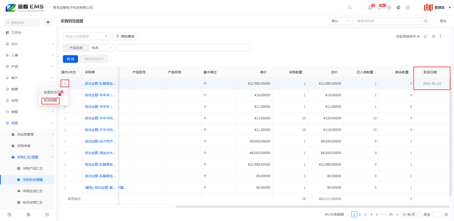This screenshot has width=454, height=221.
Task: Open three-dot menu for [复制] row
Action: click(65, 187)
